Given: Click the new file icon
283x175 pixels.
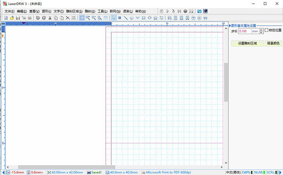Looking at the screenshot, I should 6,18.
